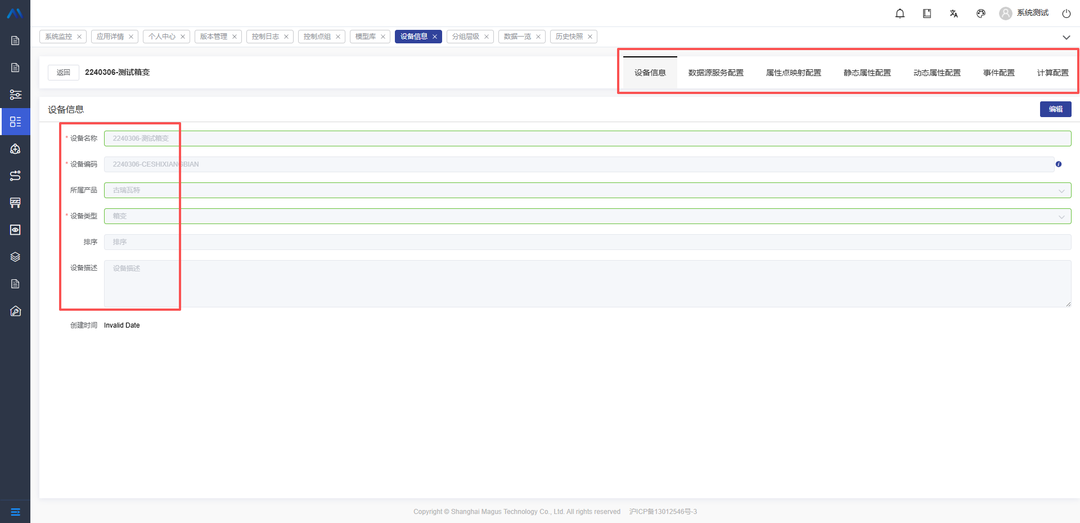Click the notification bell icon
The image size is (1080, 523).
click(900, 14)
